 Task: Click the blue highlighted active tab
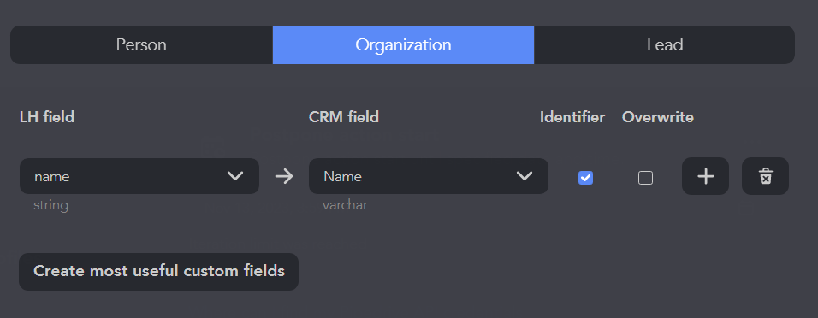403,44
